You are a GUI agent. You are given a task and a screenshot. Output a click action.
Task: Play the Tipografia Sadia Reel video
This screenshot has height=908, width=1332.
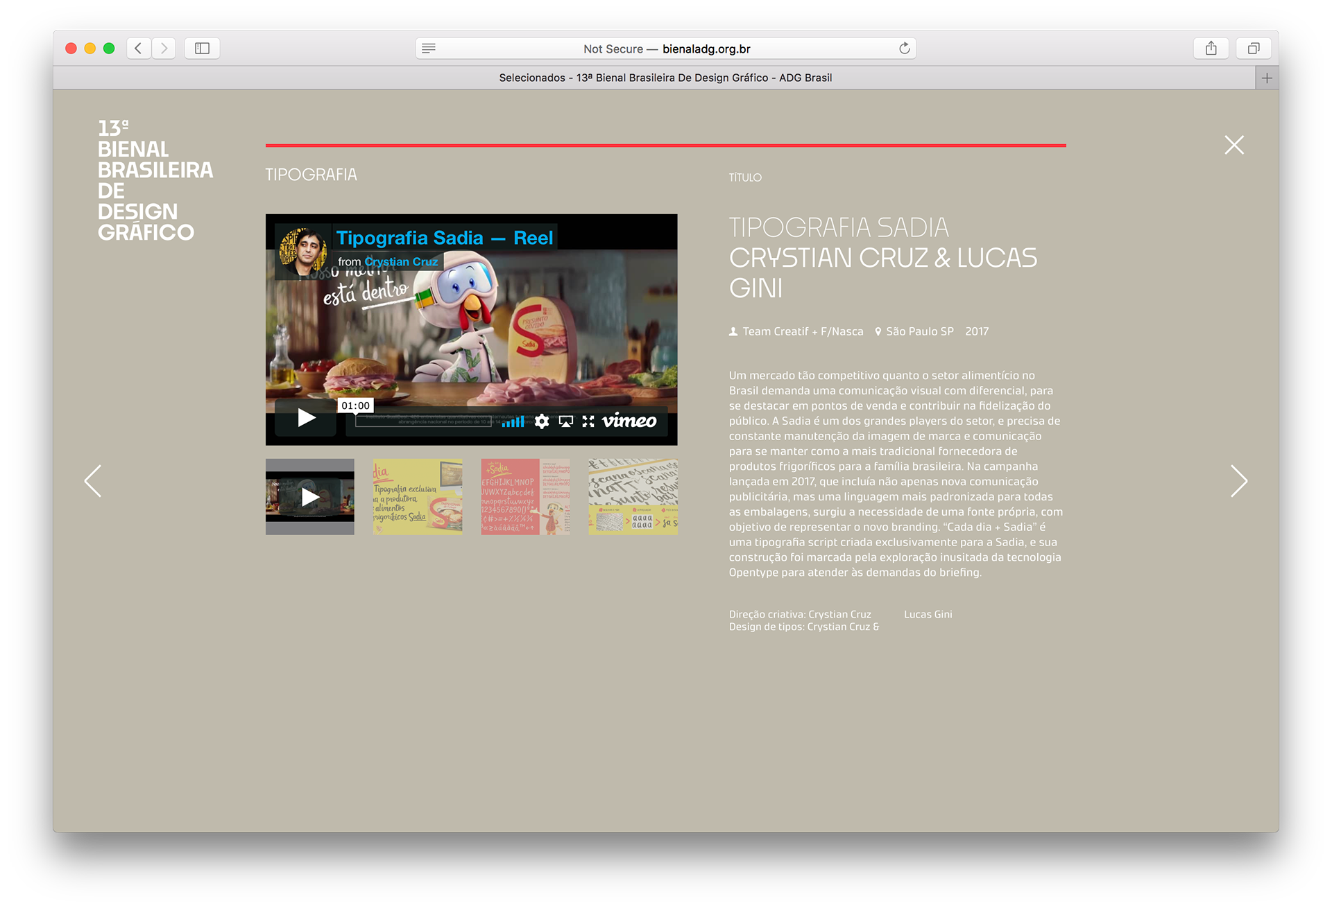pyautogui.click(x=306, y=417)
